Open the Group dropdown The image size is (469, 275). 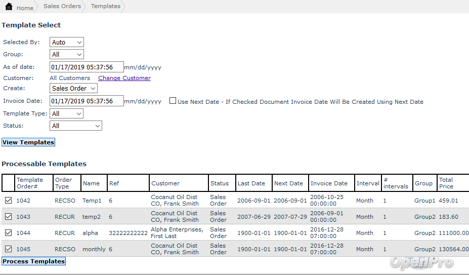(66, 55)
